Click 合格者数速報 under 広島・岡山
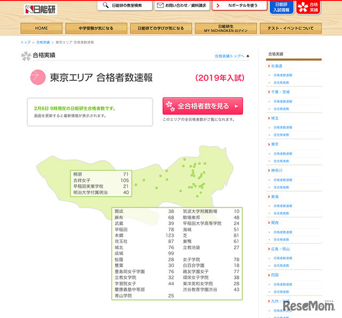Screen dimensions: 342x318 pos(283,258)
